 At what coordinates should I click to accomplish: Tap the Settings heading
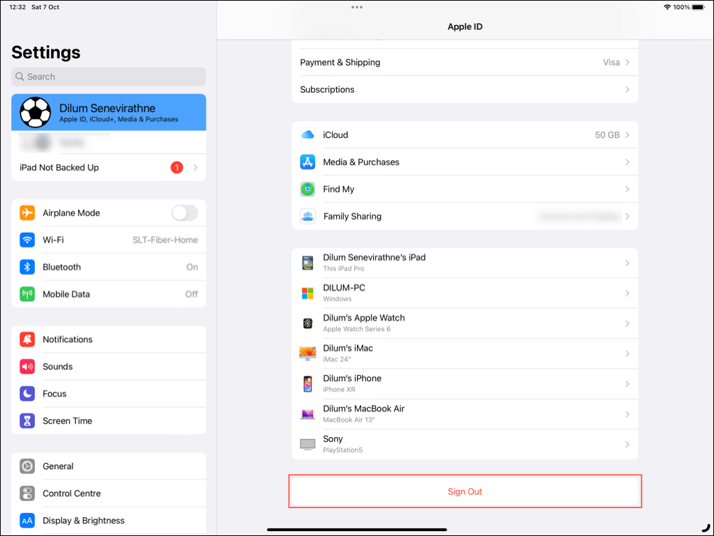pos(46,52)
